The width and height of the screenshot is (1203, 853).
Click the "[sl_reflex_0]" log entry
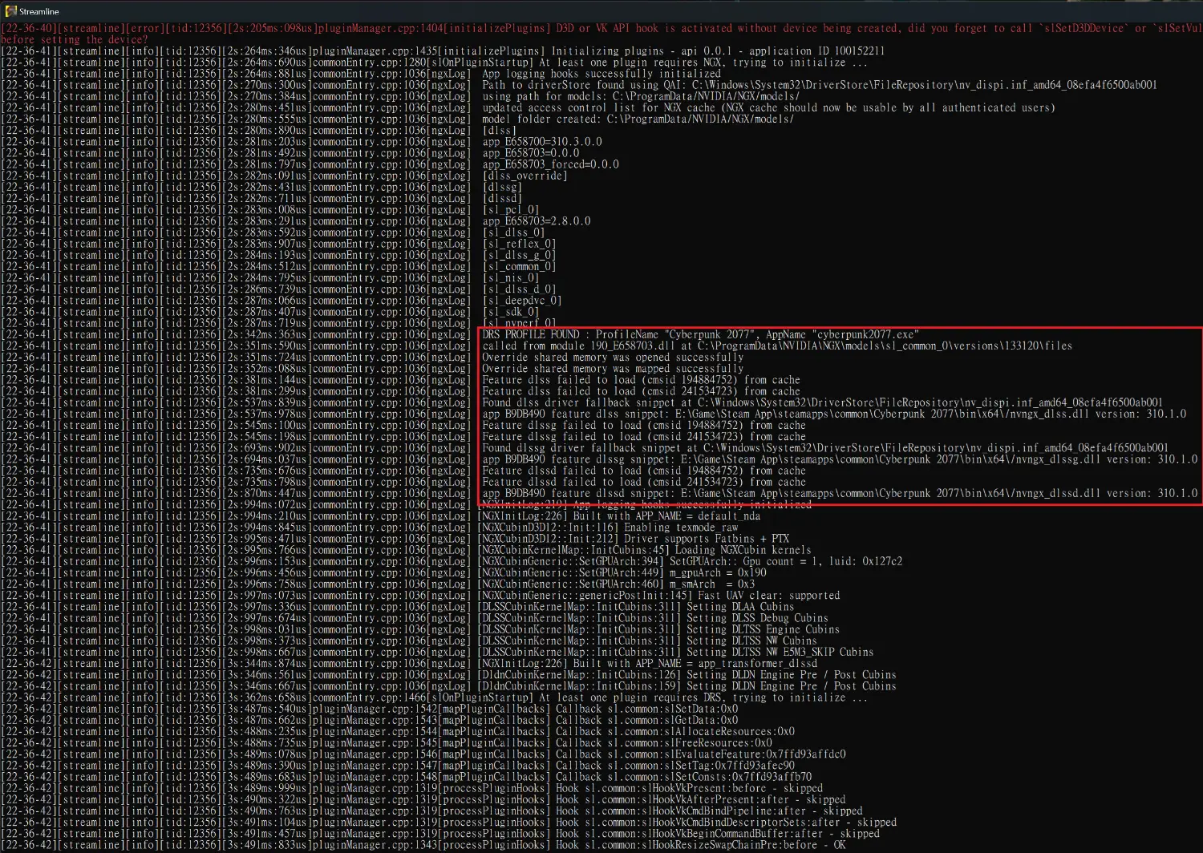coord(519,244)
